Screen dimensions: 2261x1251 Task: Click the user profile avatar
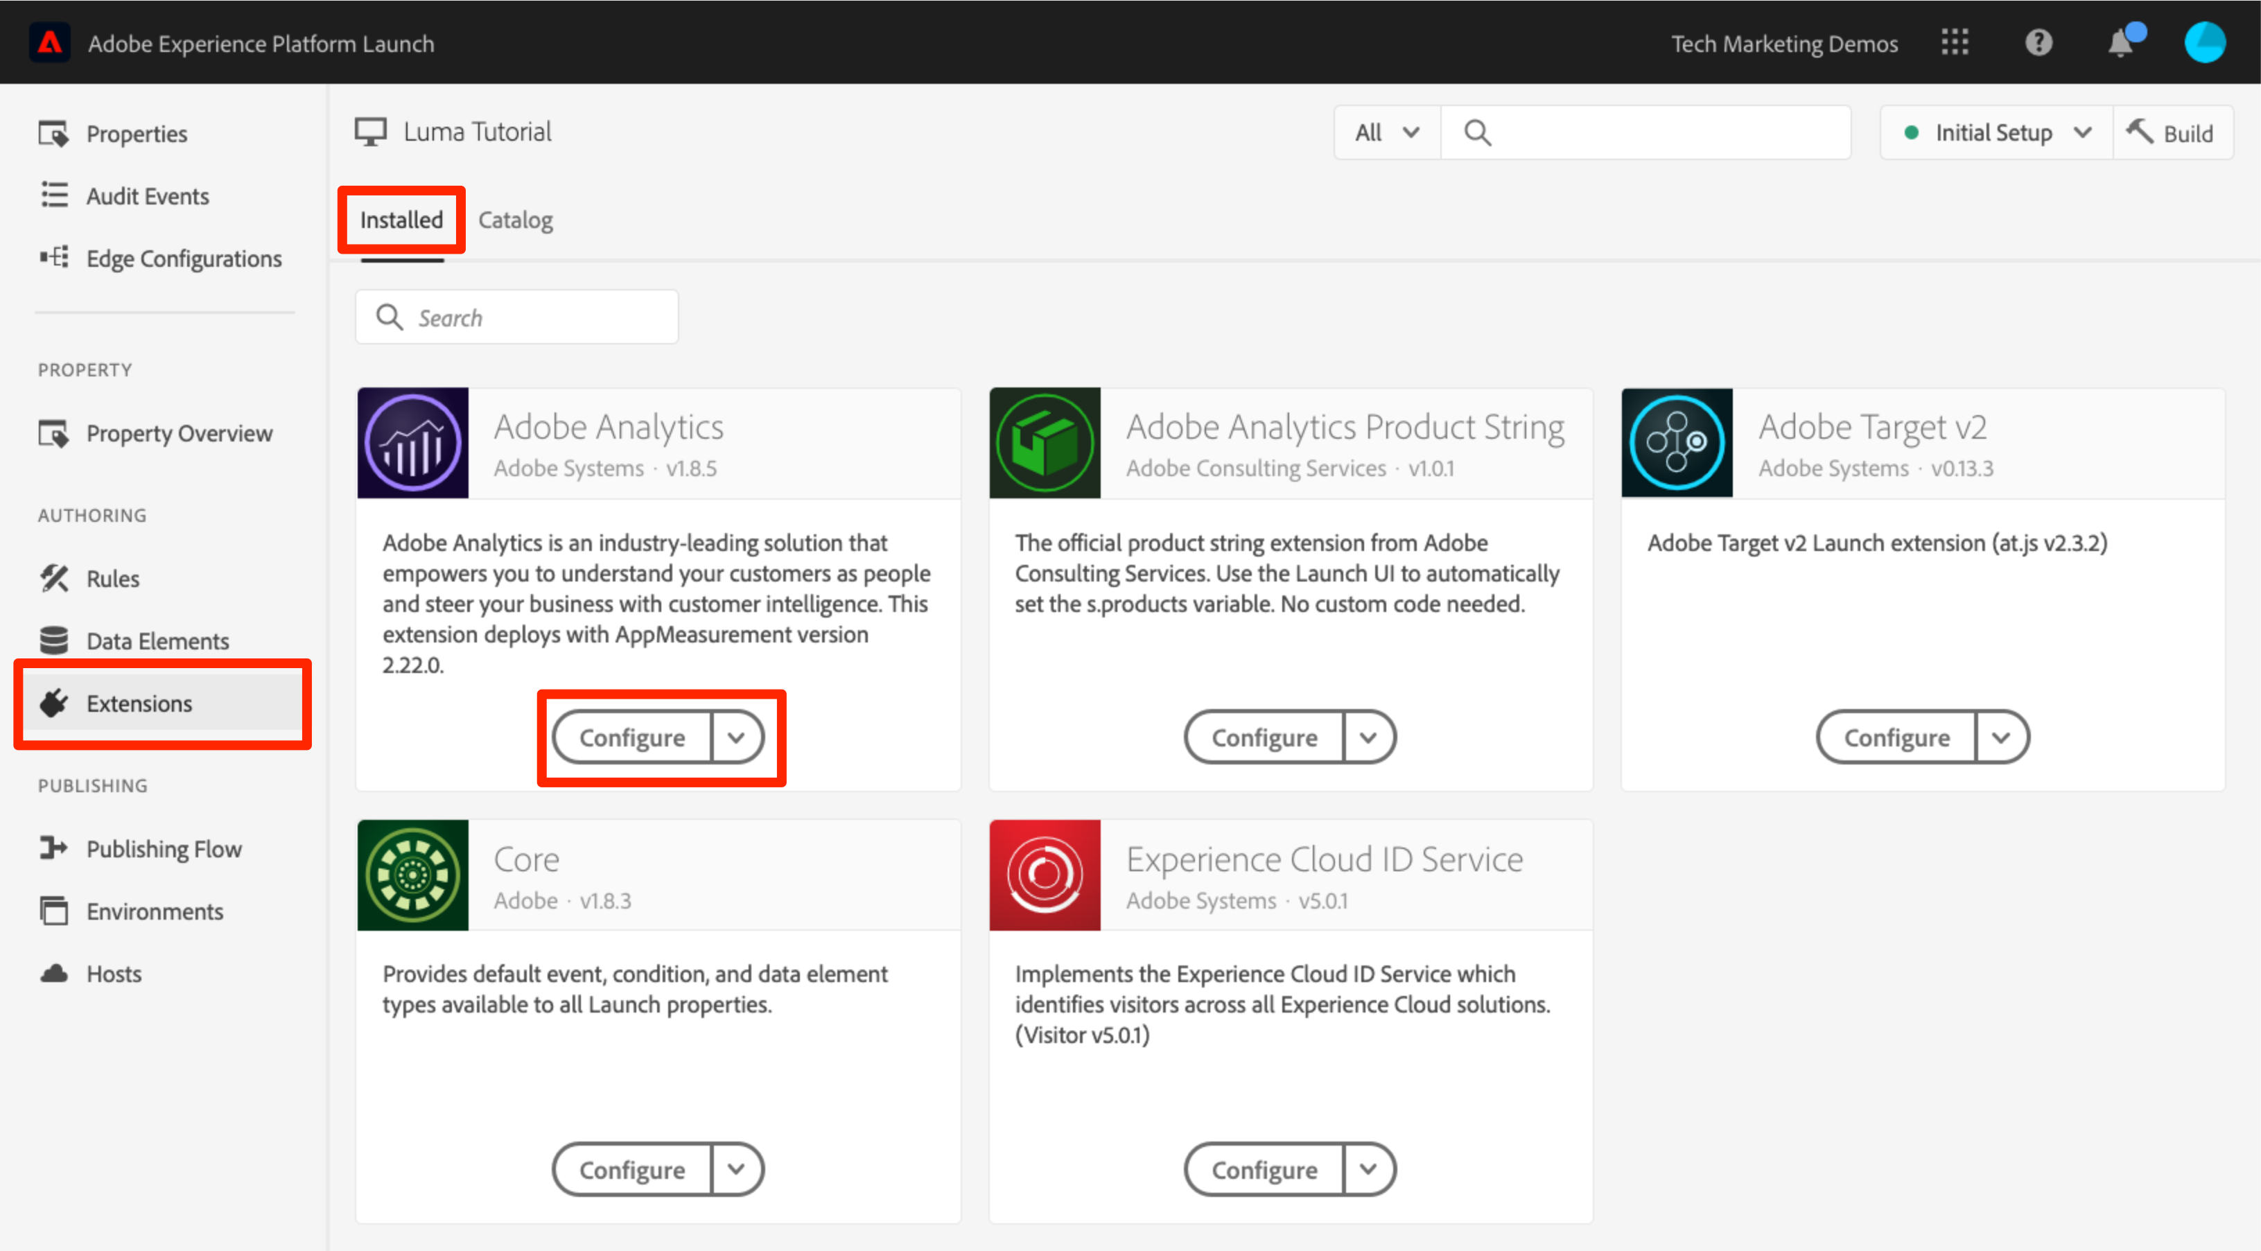click(2204, 42)
